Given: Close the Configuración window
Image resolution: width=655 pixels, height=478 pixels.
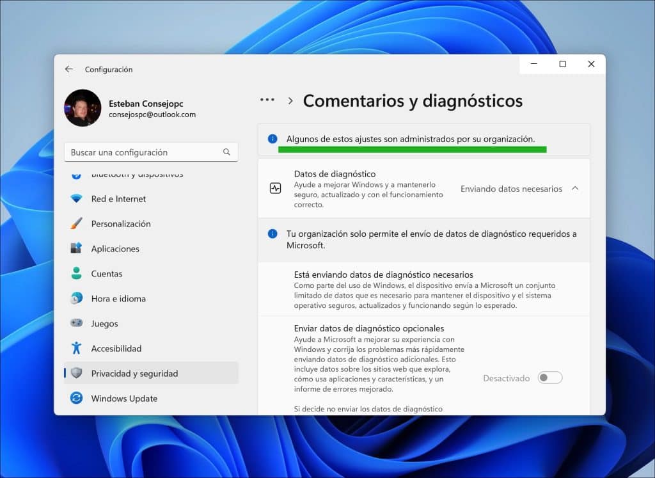Looking at the screenshot, I should [x=591, y=64].
